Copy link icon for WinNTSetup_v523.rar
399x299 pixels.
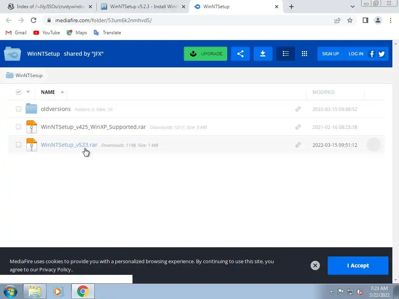click(x=298, y=145)
